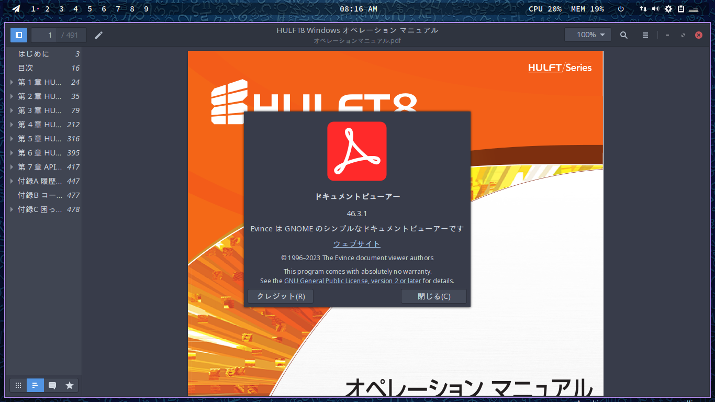This screenshot has width=715, height=402.
Task: Maximize the document viewer window
Action: coord(683,35)
